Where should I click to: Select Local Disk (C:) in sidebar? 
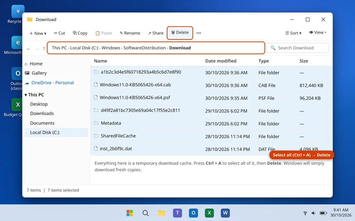coord(56,132)
